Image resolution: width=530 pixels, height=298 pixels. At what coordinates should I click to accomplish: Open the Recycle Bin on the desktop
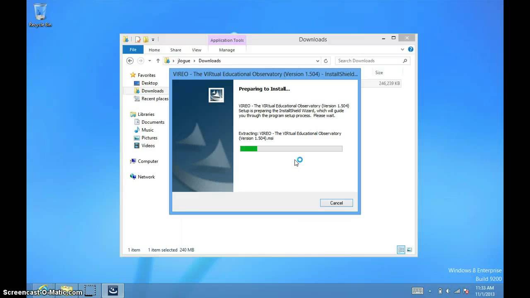pos(40,15)
